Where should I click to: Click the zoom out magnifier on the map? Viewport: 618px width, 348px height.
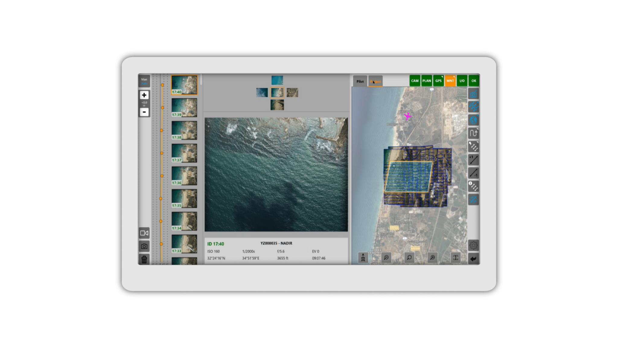click(x=387, y=258)
